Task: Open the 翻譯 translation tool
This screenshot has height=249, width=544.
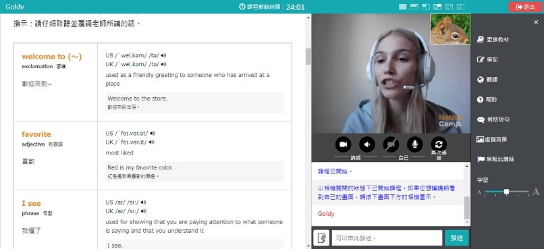Action: pyautogui.click(x=487, y=80)
